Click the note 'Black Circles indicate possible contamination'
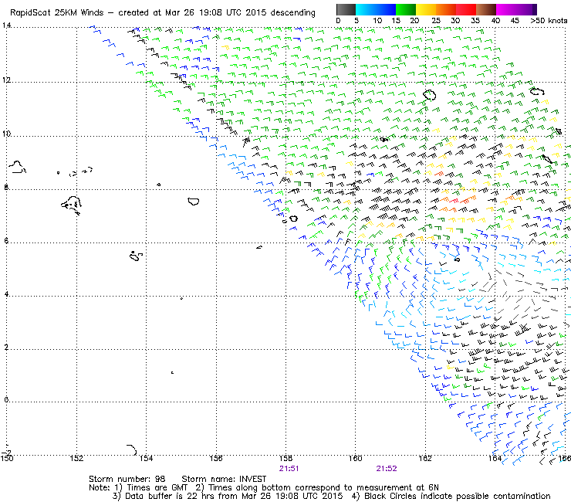The image size is (571, 502). coord(458,496)
